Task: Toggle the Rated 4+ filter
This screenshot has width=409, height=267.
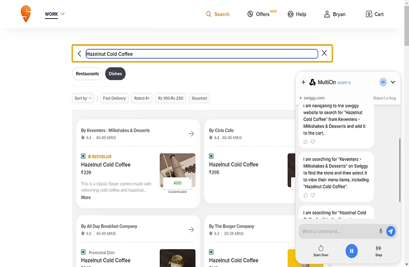Action: 142,98
